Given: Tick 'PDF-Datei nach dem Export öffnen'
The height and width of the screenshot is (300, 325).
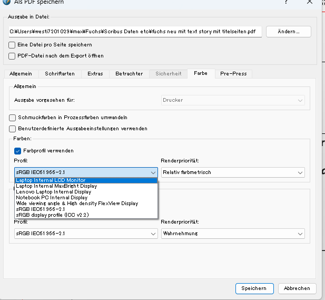Looking at the screenshot, I should 13,55.
